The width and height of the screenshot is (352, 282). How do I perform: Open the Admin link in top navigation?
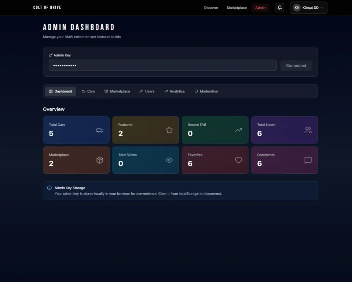point(260,8)
